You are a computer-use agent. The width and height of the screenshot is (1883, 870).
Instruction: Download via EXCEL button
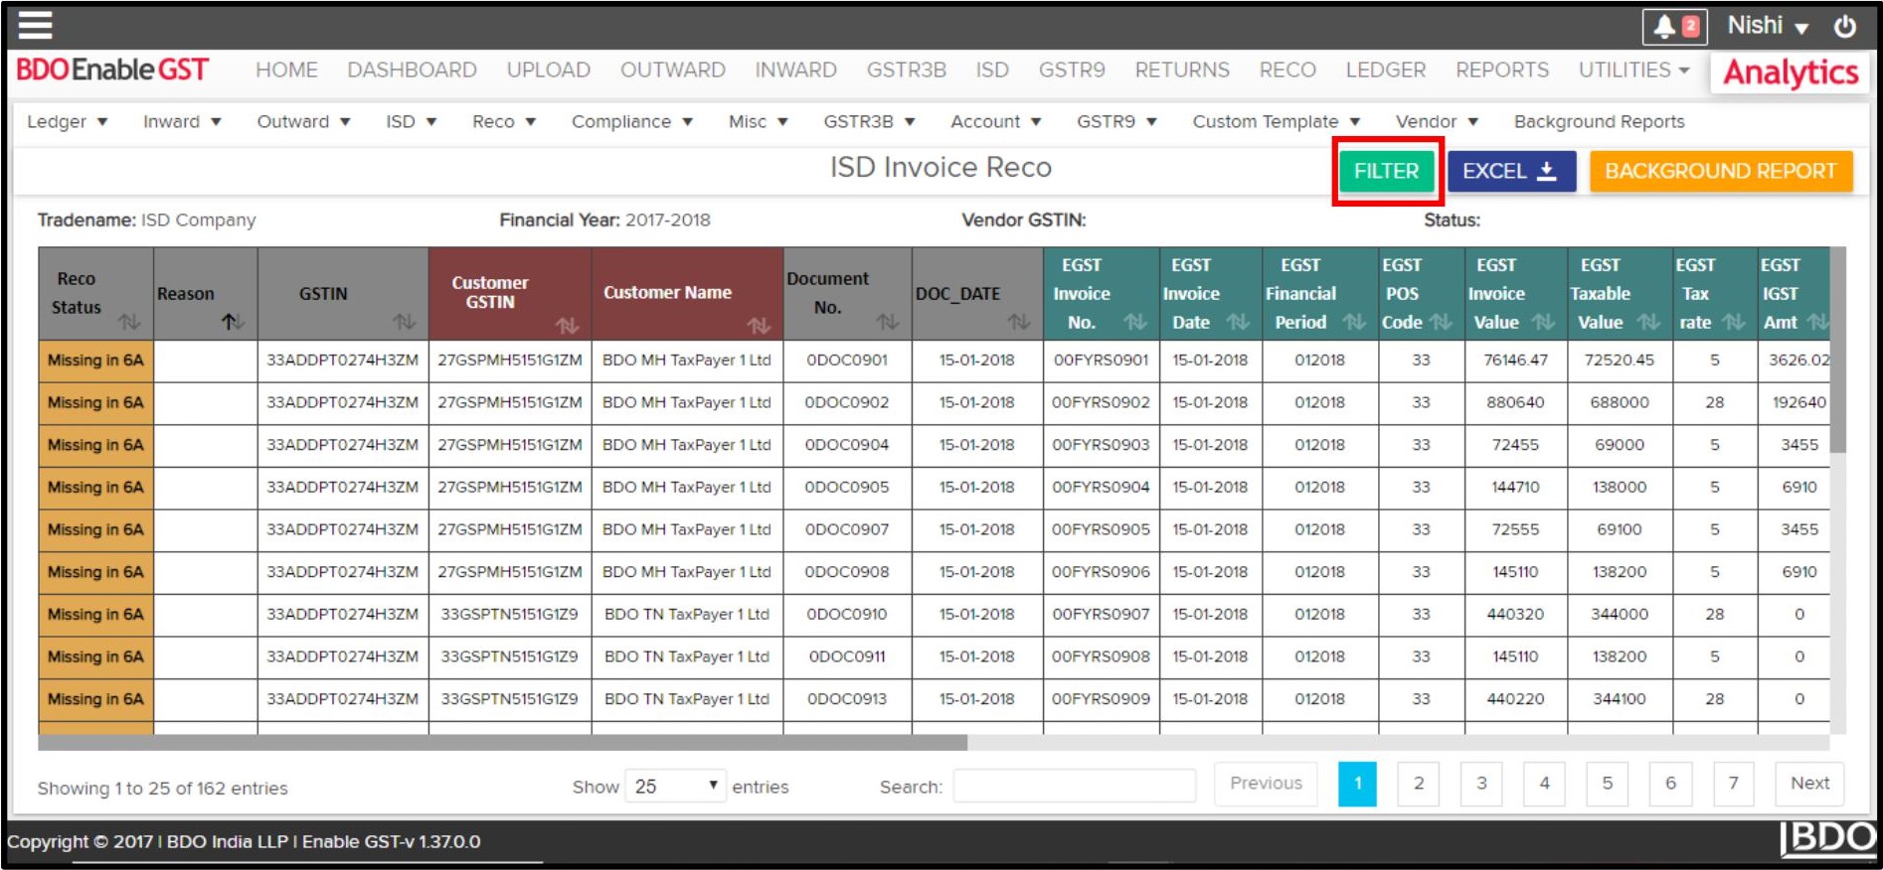(x=1511, y=171)
